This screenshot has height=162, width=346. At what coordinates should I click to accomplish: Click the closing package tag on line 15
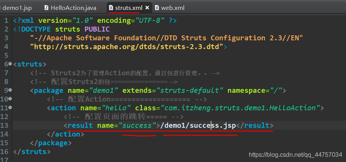51,143
